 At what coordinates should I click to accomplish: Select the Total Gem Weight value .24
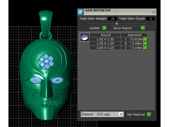coord(112,19)
